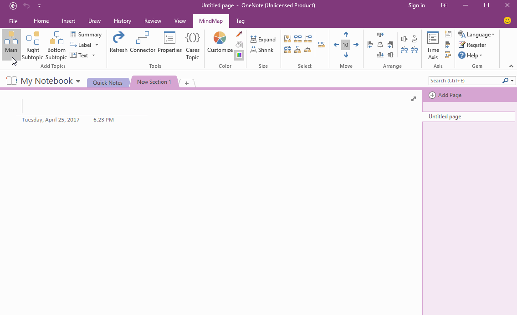Click the bottom-middle icon in Select group
The height and width of the screenshot is (315, 517).
pyautogui.click(x=298, y=50)
